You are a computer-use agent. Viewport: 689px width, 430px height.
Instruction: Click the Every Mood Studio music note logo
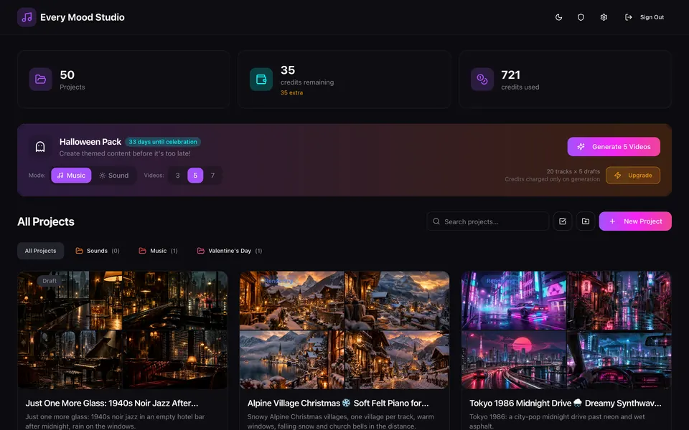(27, 17)
